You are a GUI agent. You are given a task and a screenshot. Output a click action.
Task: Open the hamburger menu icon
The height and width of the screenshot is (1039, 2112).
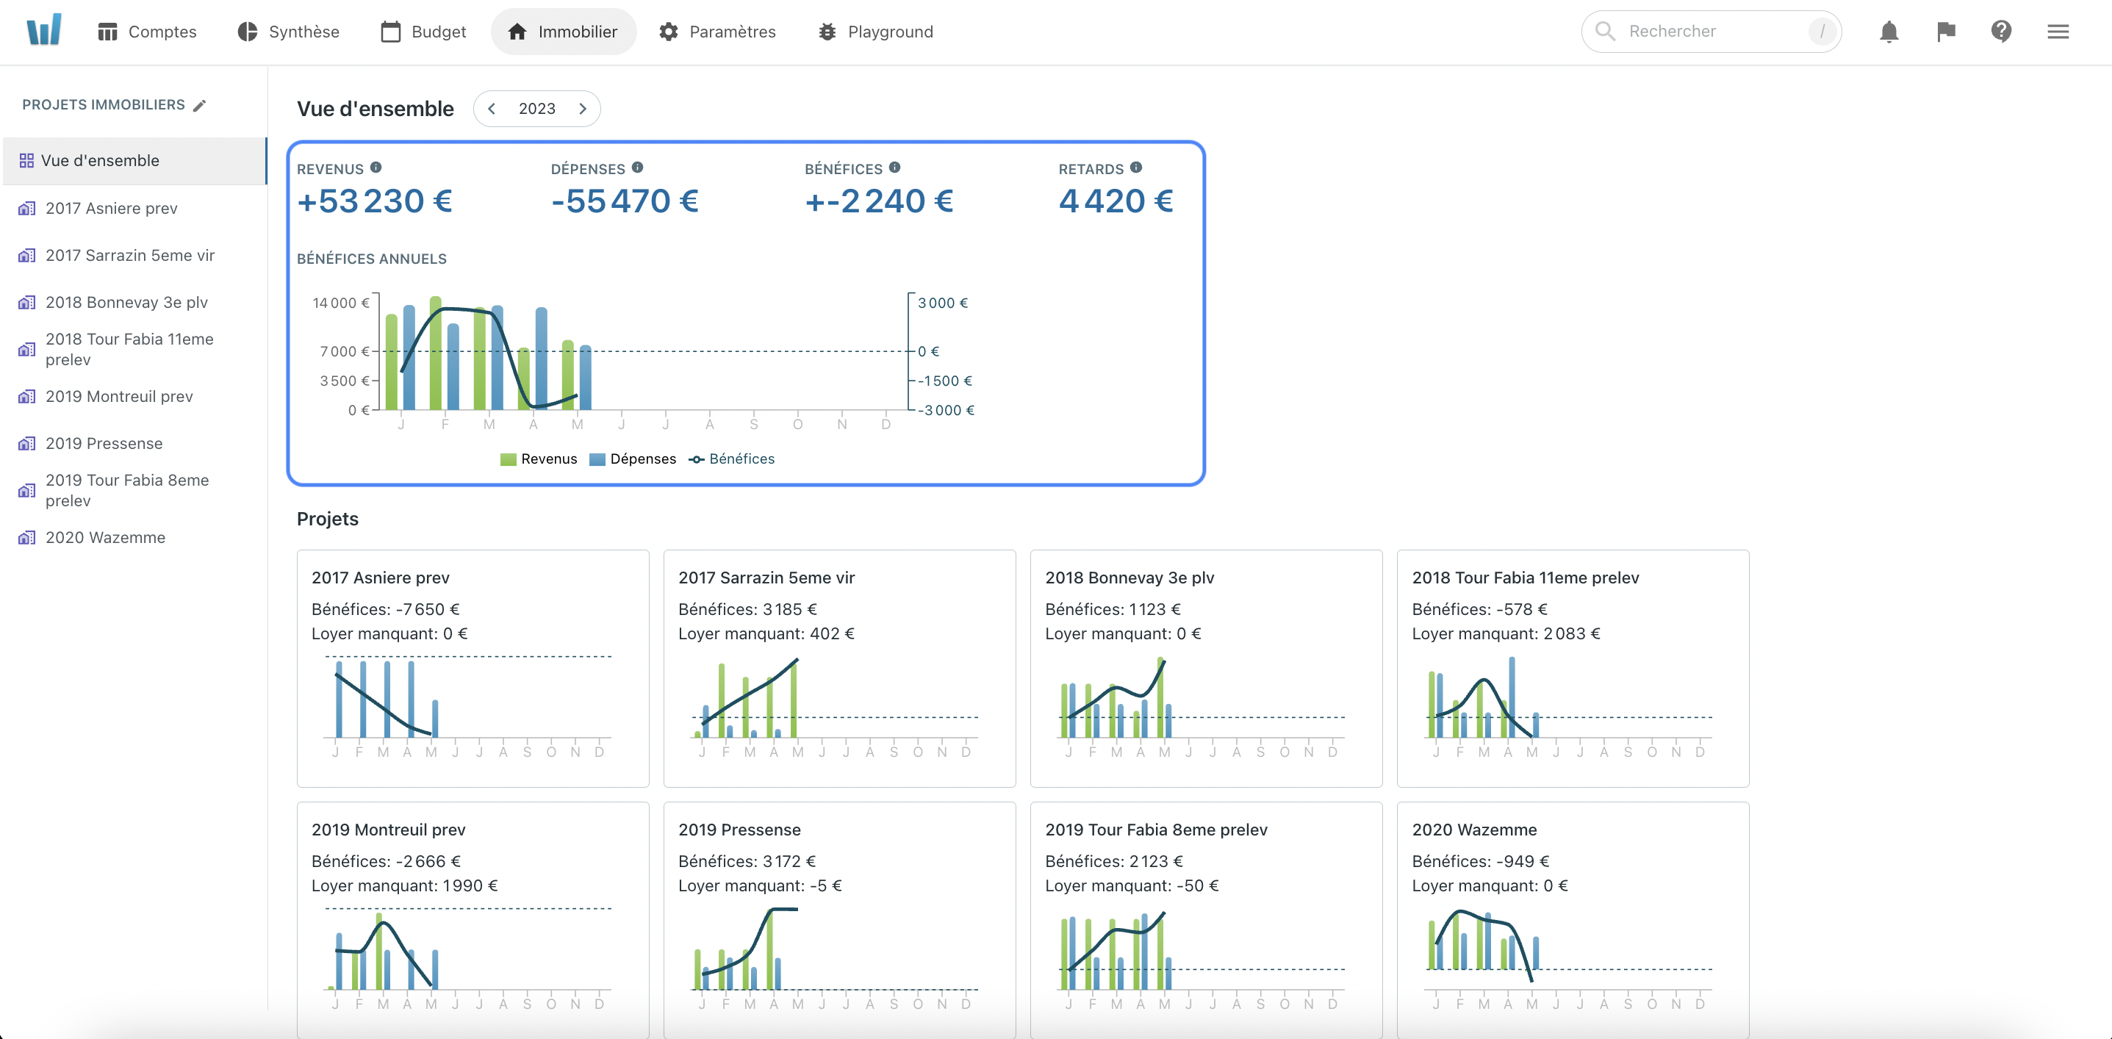[x=2058, y=32]
